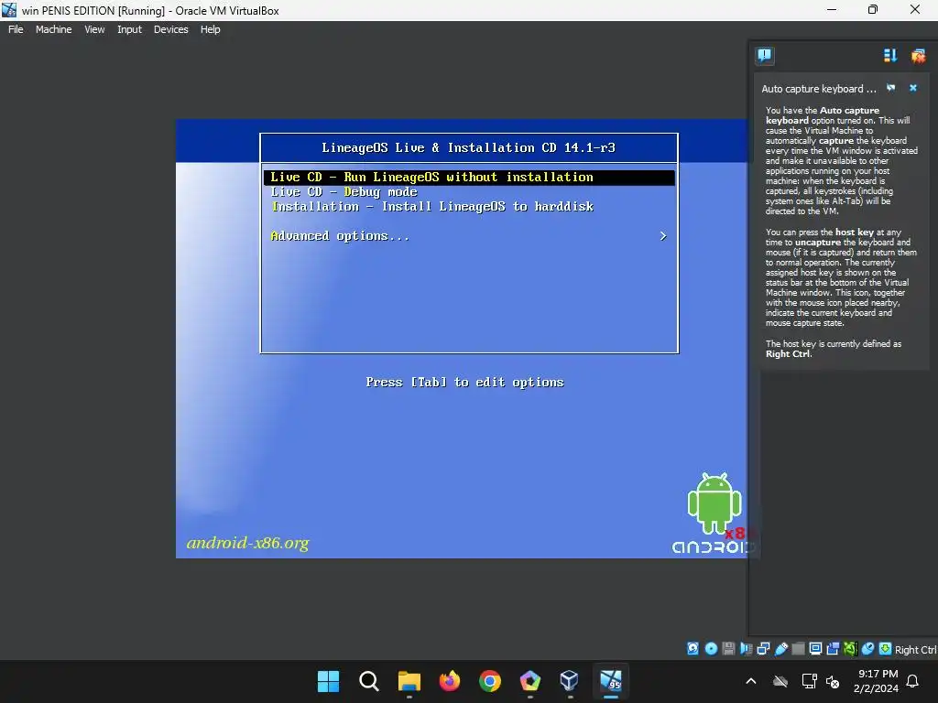Expand Advanced options arrow in boot menu
The height and width of the screenshot is (703, 938).
coord(663,236)
